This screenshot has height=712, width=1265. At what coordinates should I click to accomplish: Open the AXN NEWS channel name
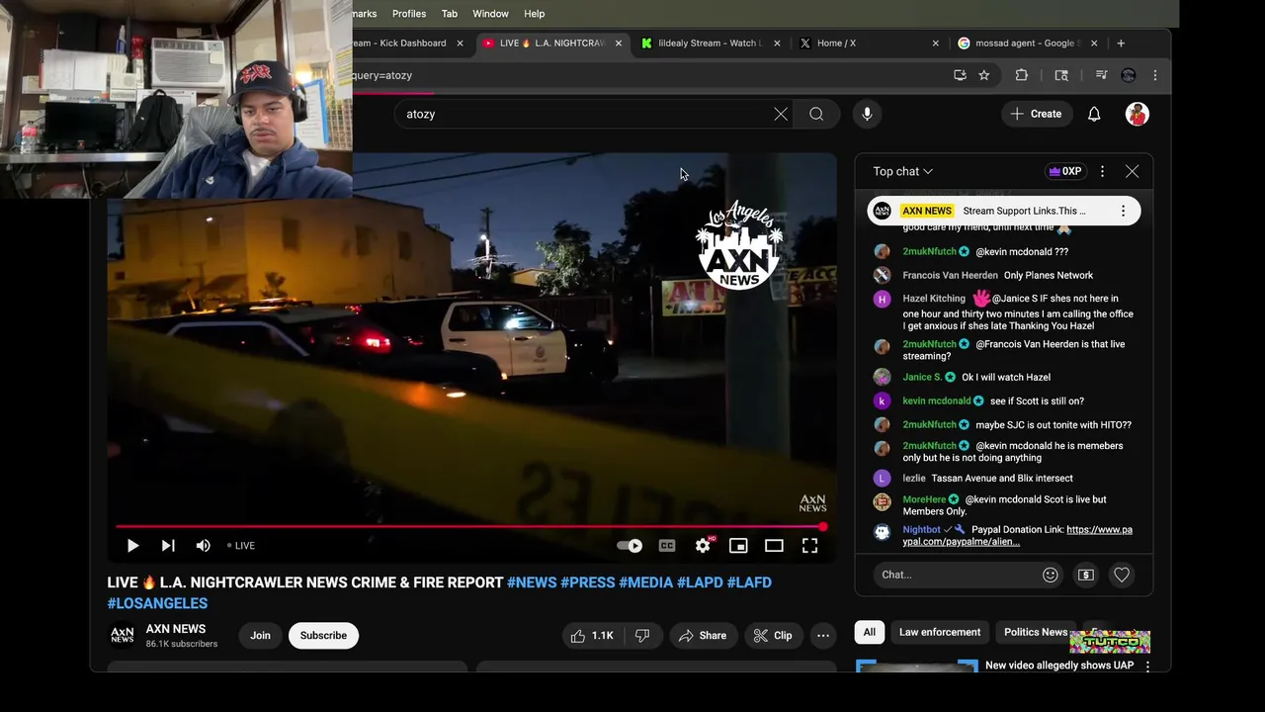176,629
